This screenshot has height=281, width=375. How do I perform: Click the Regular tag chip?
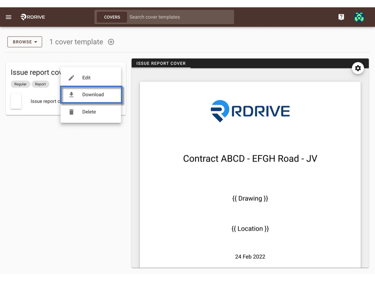(21, 84)
